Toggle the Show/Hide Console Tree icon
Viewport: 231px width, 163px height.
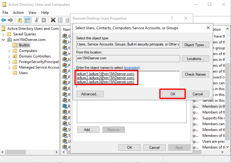(x=27, y=20)
